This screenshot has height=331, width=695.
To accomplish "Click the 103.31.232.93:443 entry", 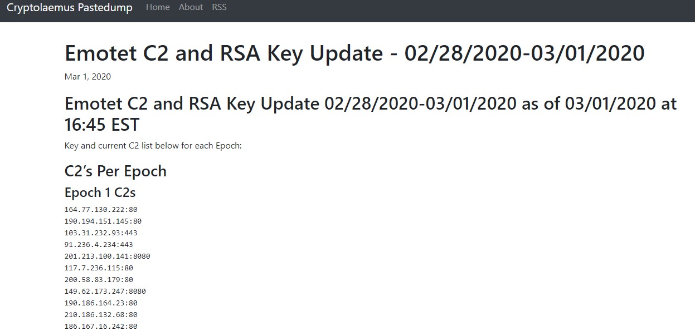I will pyautogui.click(x=101, y=233).
